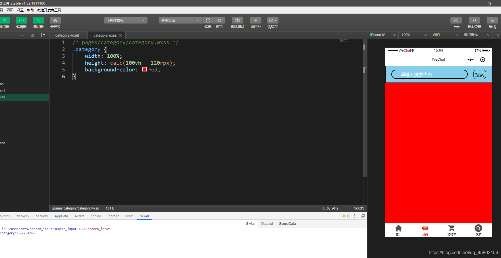Screen dimensions: 501x258
Task: Select the Wxml debugger tab
Action: (144, 216)
